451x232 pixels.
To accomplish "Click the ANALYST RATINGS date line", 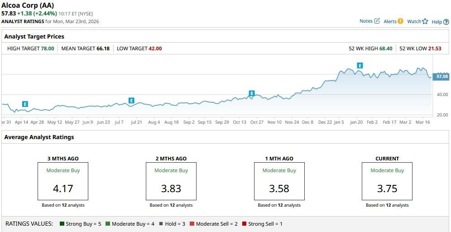I will (50, 21).
